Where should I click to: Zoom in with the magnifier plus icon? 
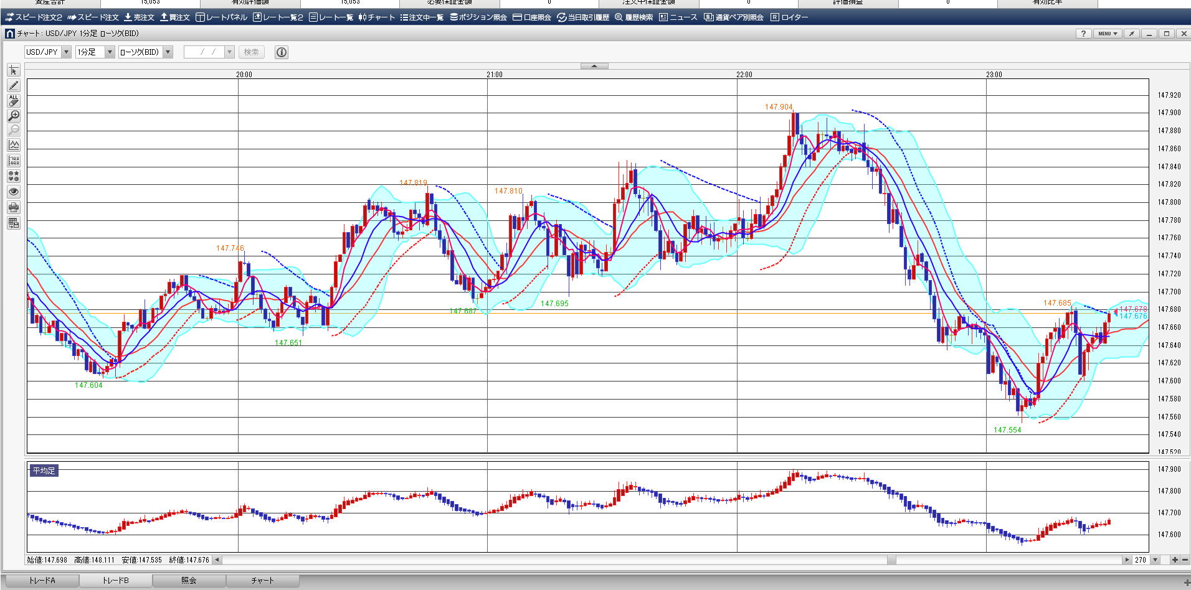tap(14, 116)
